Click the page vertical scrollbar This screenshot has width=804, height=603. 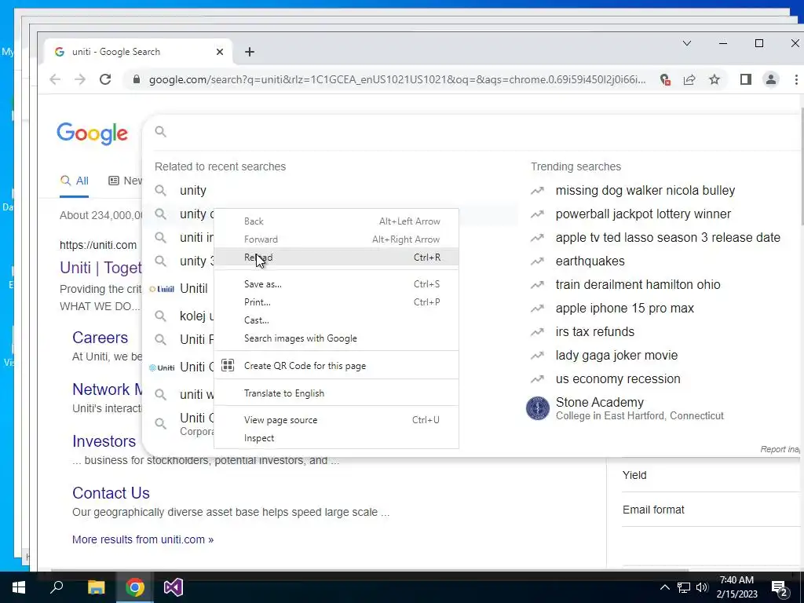801,166
